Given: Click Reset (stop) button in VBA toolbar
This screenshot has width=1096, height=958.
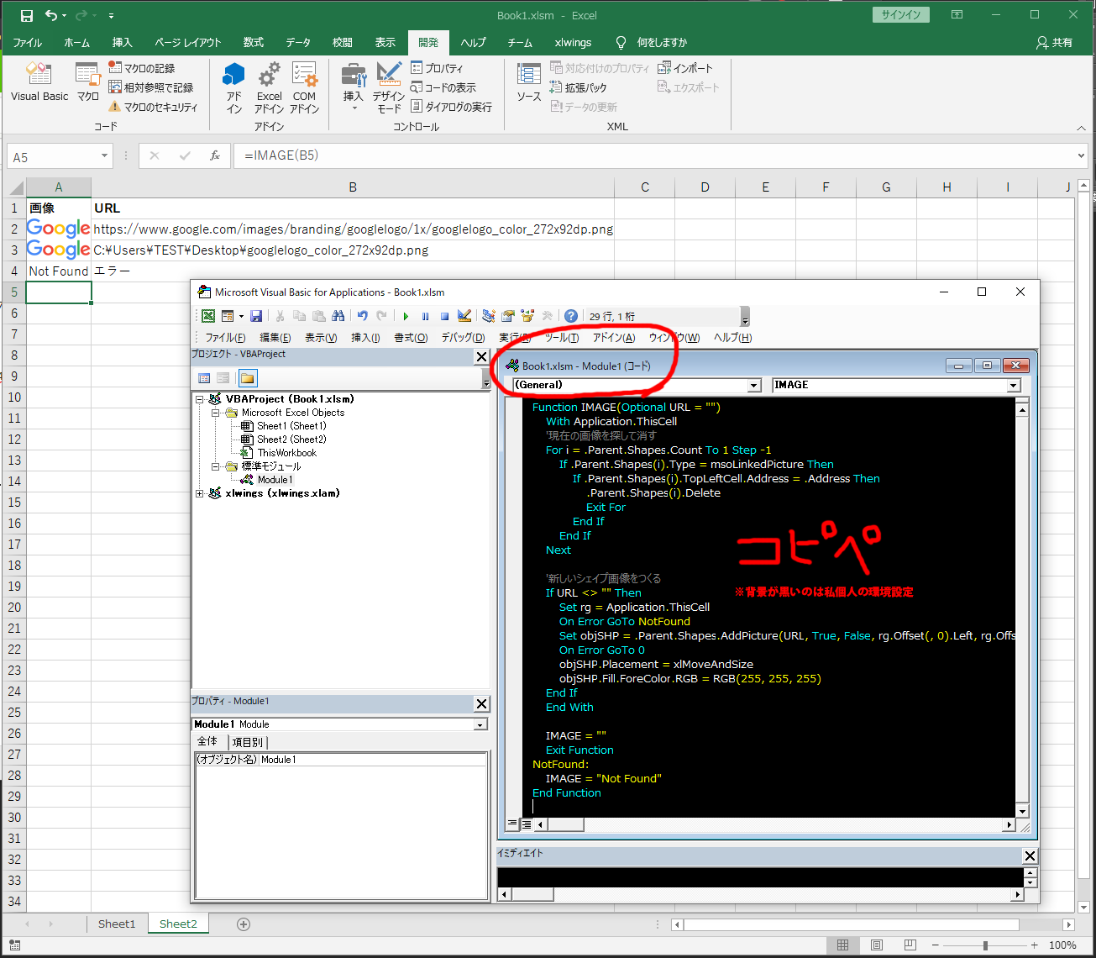Looking at the screenshot, I should click(x=444, y=316).
